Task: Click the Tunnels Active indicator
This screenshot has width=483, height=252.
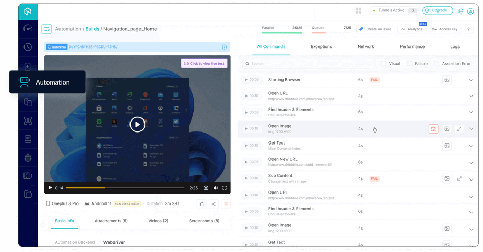Action: pyautogui.click(x=394, y=10)
